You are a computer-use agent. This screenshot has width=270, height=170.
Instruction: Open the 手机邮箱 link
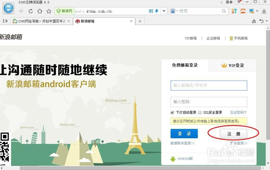[239, 38]
